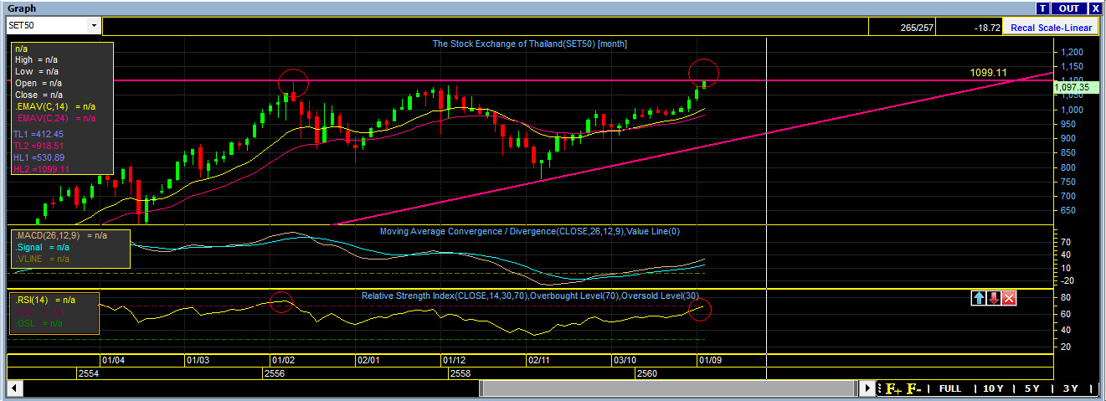This screenshot has height=401, width=1106.
Task: Open the SET50 symbol dropdown arrow
Action: pos(93,26)
